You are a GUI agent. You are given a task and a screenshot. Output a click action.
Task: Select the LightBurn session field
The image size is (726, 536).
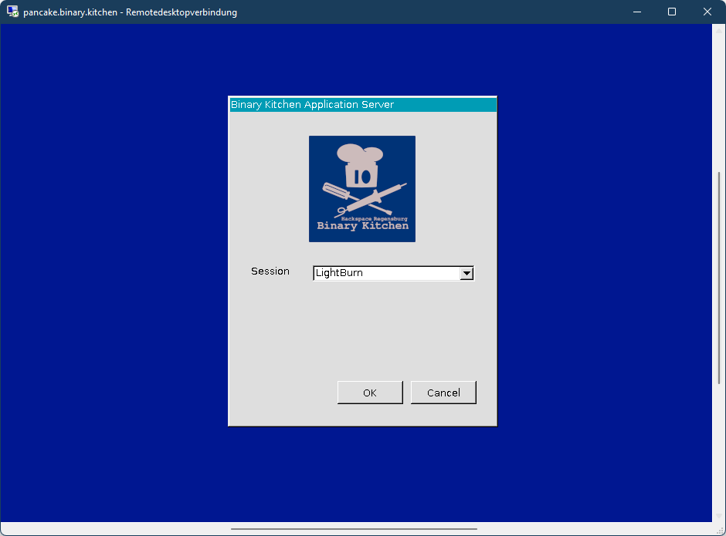point(394,273)
